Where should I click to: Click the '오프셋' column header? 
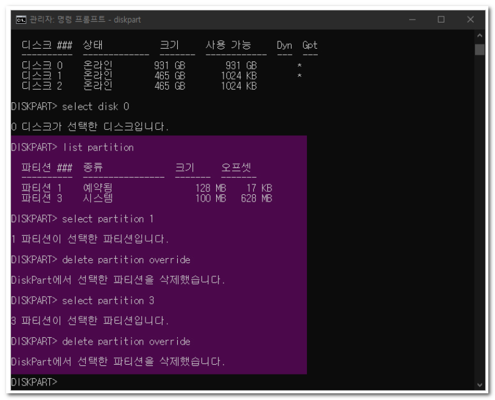click(x=236, y=167)
